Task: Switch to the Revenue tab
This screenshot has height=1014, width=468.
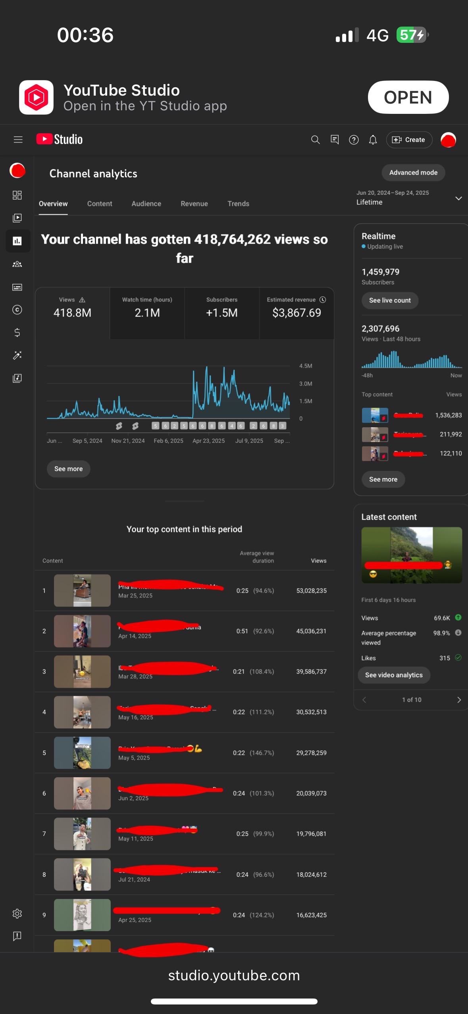Action: tap(194, 204)
